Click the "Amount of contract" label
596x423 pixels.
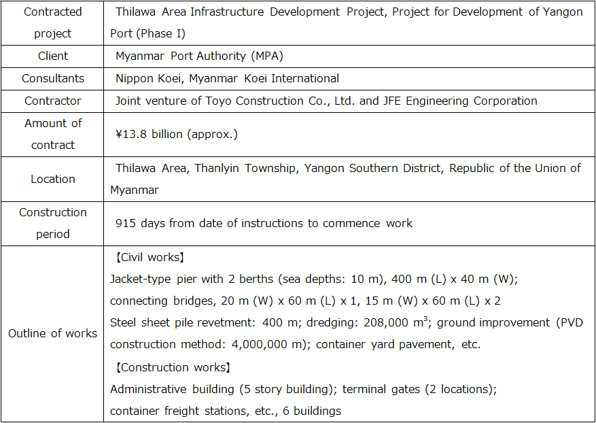click(53, 134)
